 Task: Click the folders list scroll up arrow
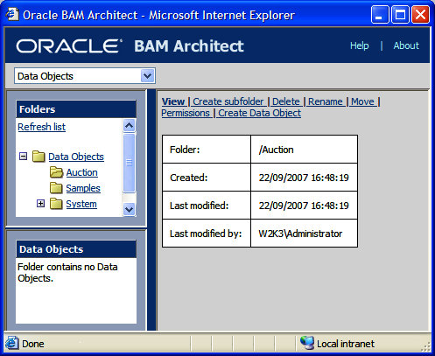point(129,126)
